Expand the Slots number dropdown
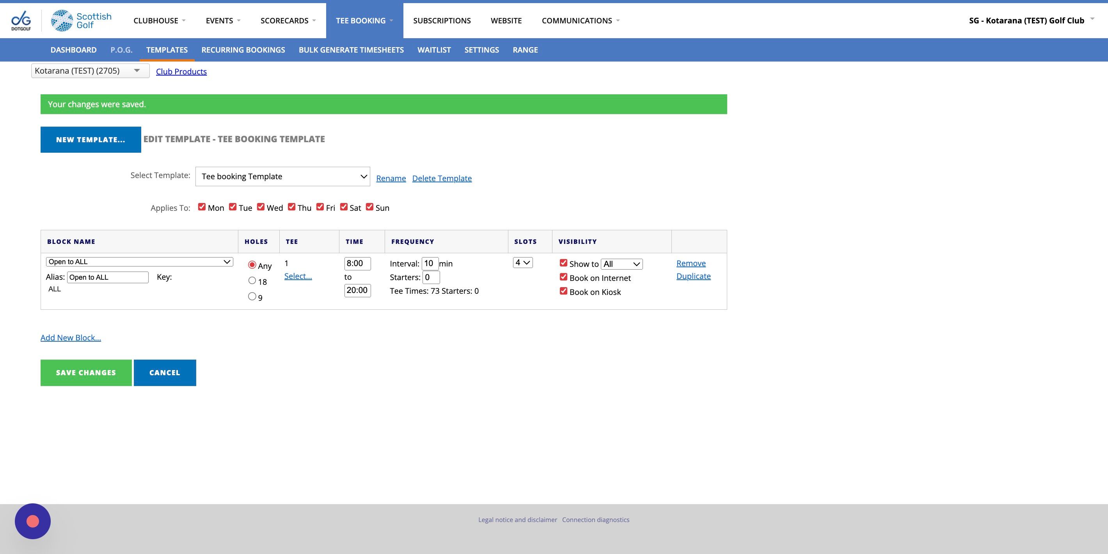 [523, 263]
